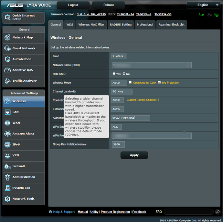The image size is (223, 222).
Task: Click the b/g Protection label
Action: [171, 83]
